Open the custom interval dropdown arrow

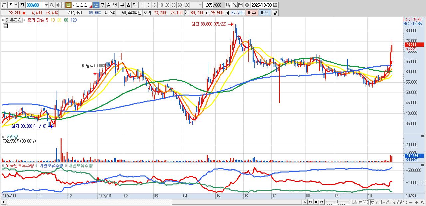pyautogui.click(x=200, y=5)
